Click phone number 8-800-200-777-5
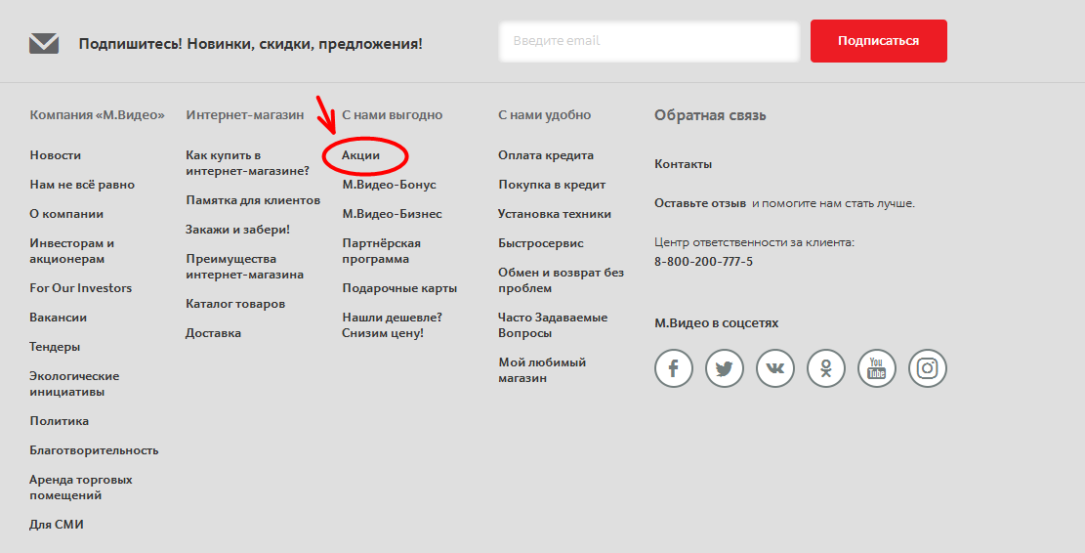 coord(704,262)
